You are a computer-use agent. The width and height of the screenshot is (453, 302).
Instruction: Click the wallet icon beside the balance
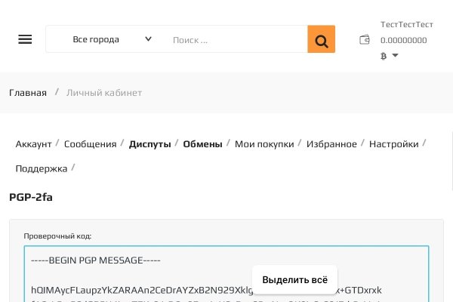tap(365, 40)
